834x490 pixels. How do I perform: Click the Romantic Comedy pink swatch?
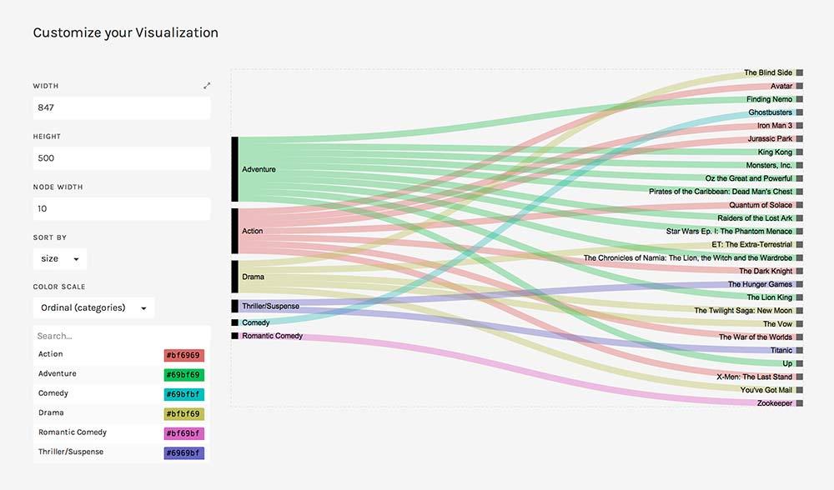point(183,433)
